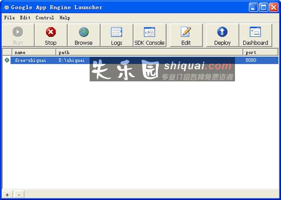Click the green running status indicator
Screen dimensions: 281x200
click(x=7, y=60)
